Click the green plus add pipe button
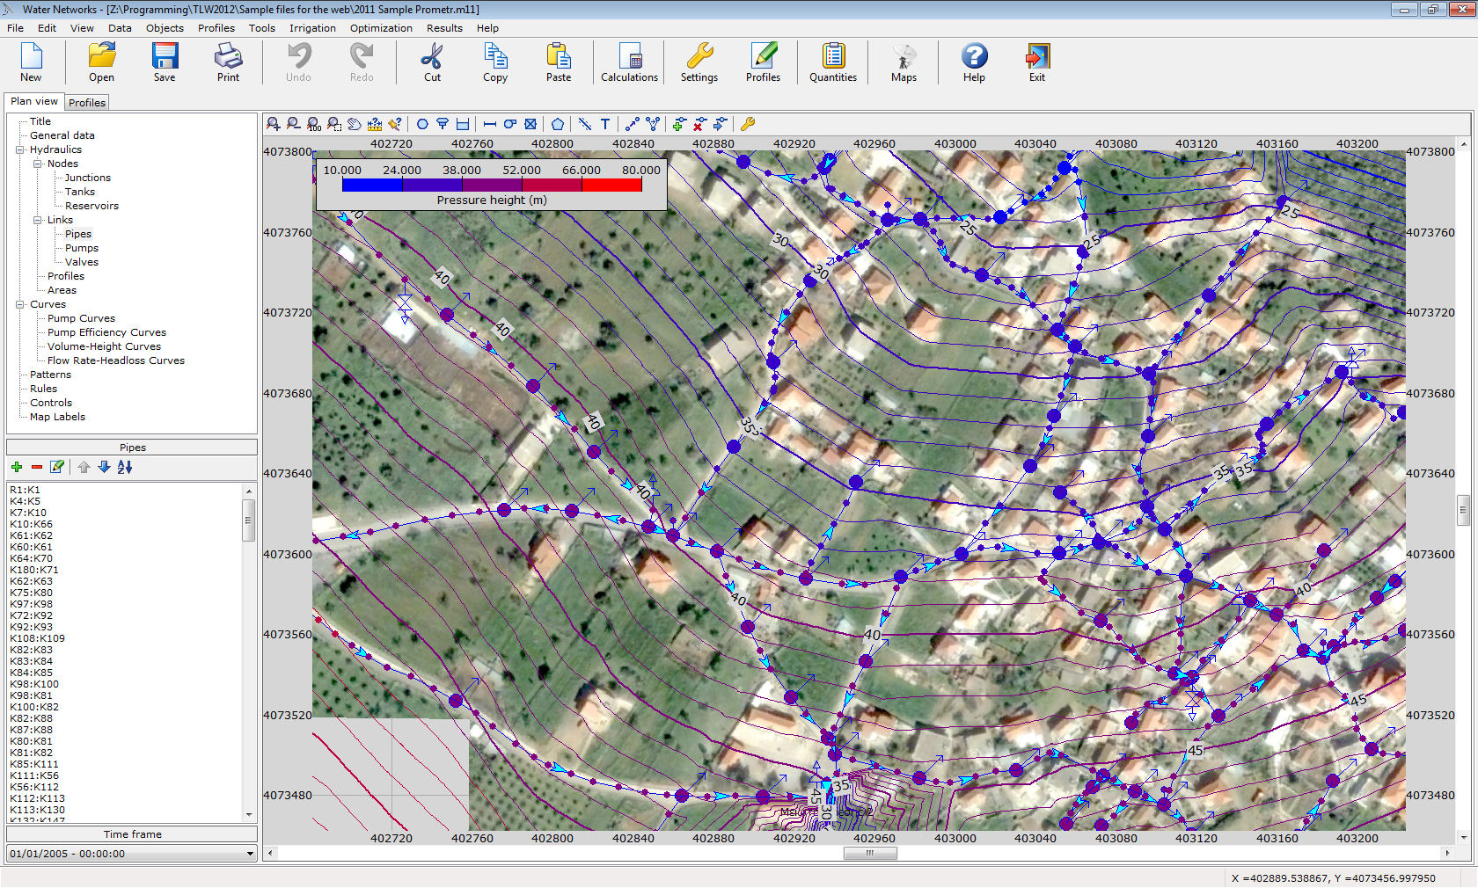Screen dimensions: 1478x888 point(17,468)
